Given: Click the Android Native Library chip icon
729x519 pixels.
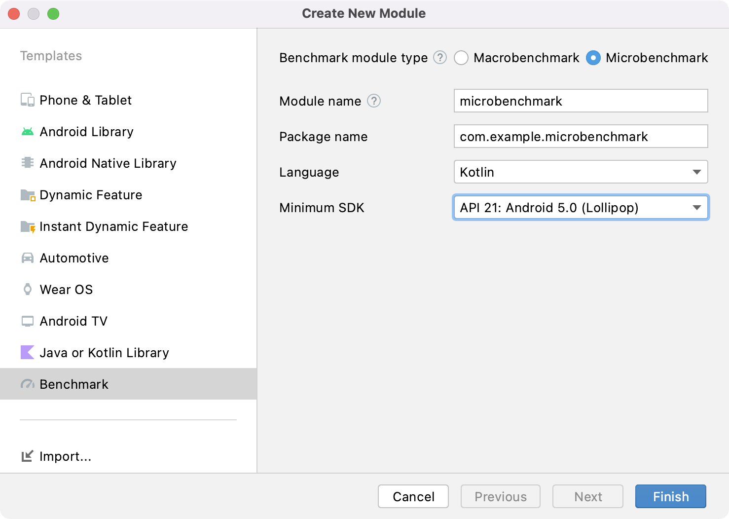Looking at the screenshot, I should [x=28, y=163].
